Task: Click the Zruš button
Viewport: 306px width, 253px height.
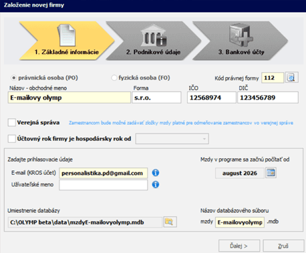Action: (283, 246)
